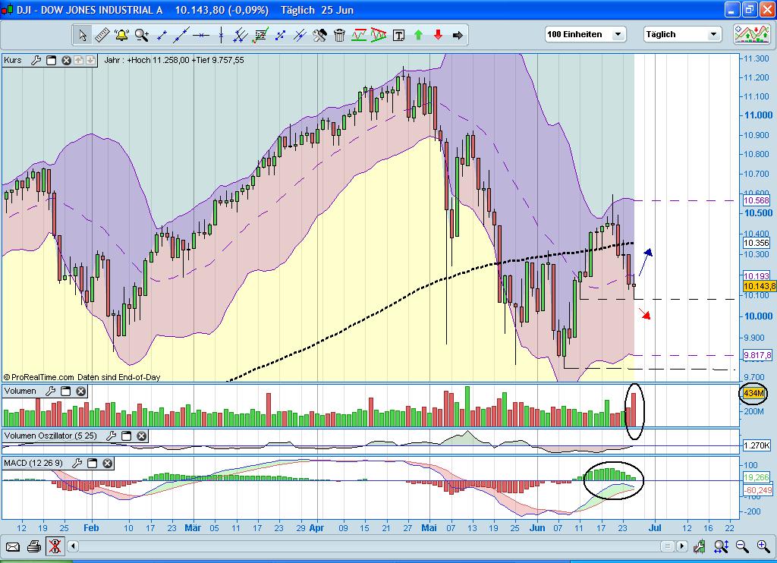Click the zoom-to-fit magnifier with arrows
Viewport: 777px width, 563px height.
click(x=721, y=546)
